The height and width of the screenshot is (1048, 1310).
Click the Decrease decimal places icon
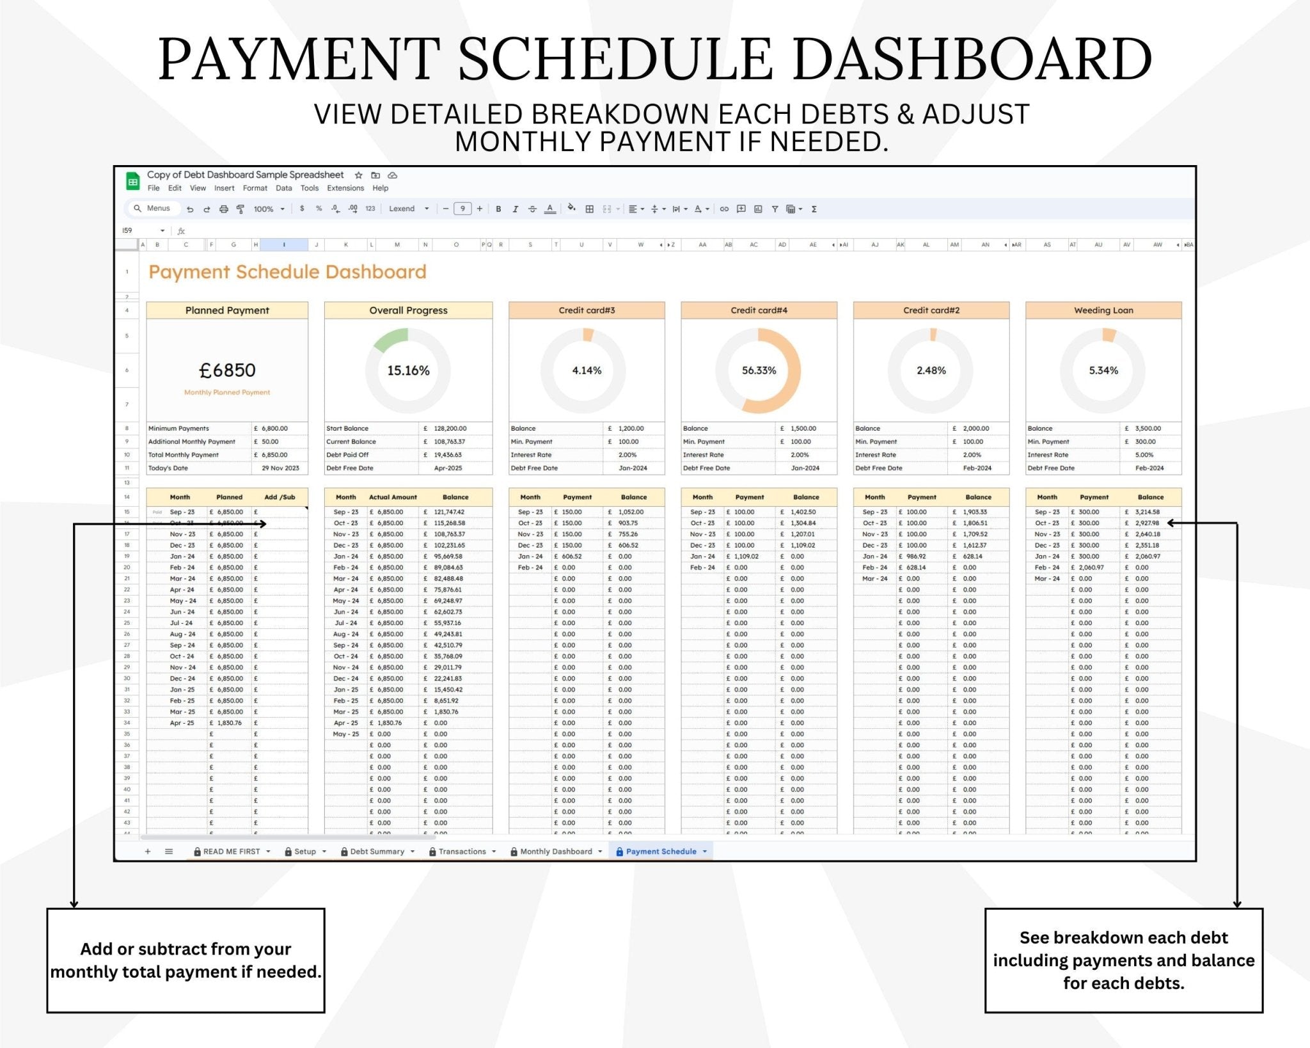333,209
